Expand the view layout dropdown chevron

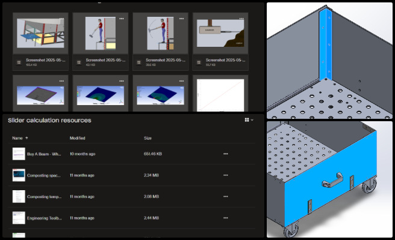pyautogui.click(x=252, y=120)
